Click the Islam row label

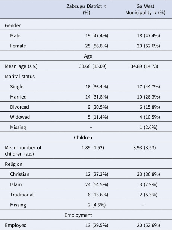click(16, 184)
